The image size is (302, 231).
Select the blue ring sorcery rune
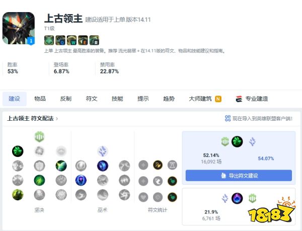click(103, 166)
